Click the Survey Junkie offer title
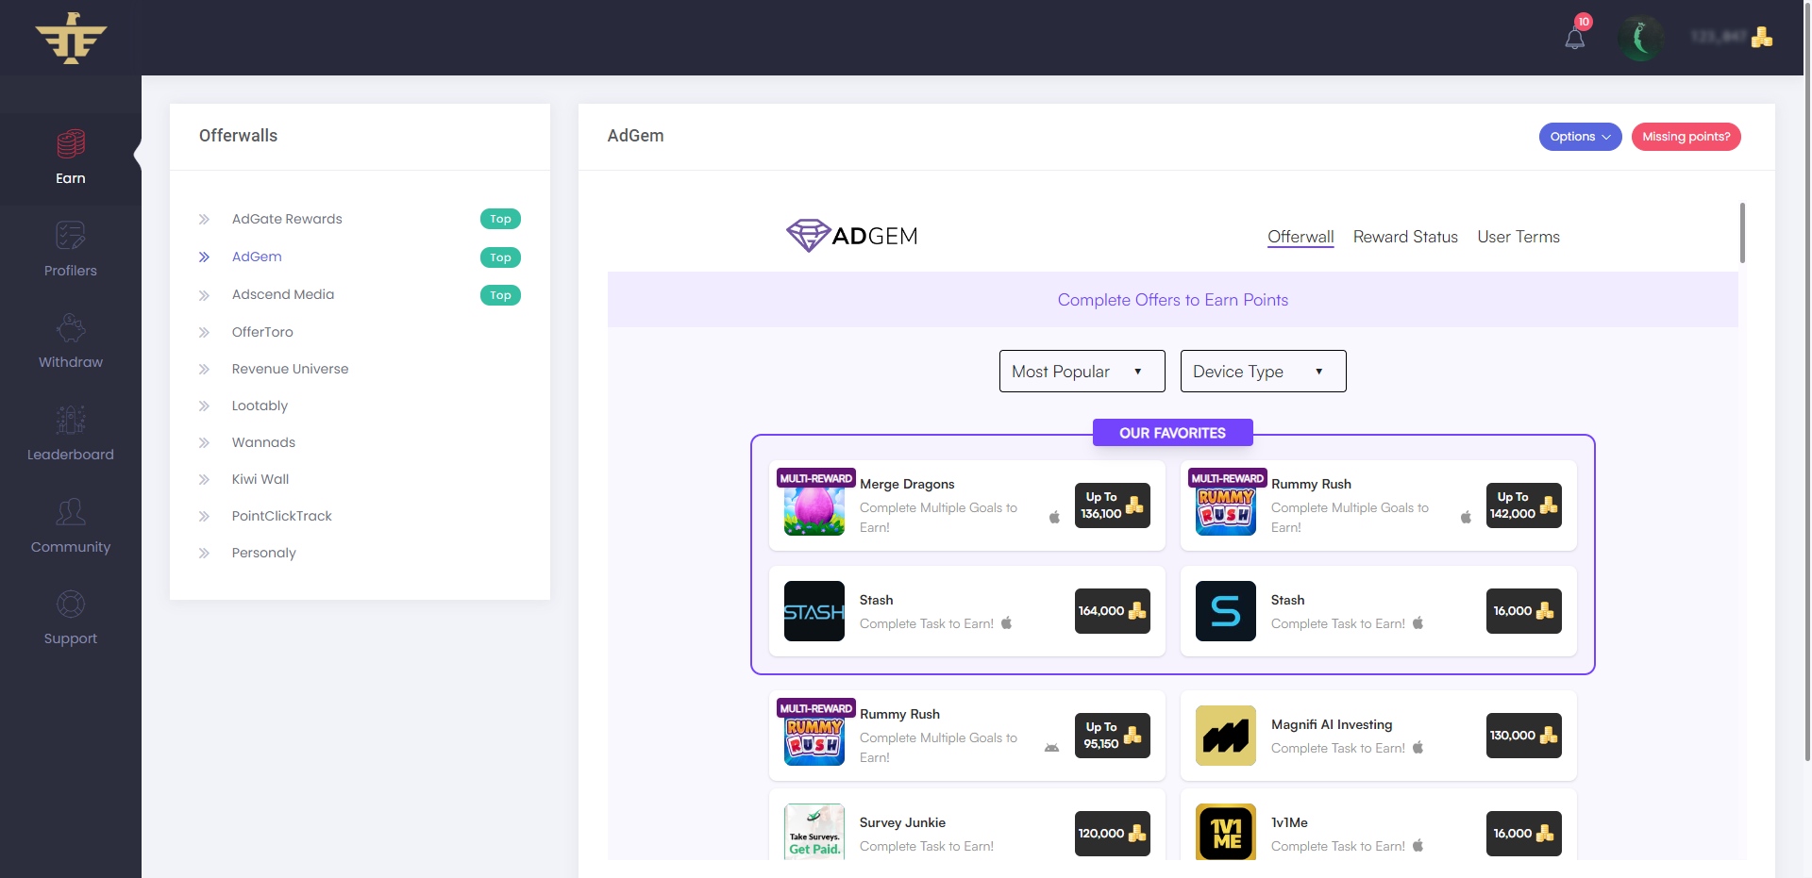1812x878 pixels. 902,822
